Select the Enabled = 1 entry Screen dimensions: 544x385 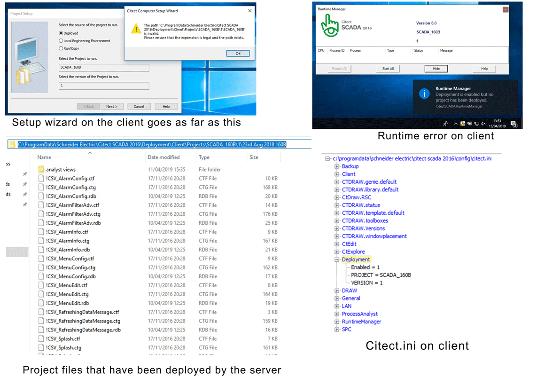click(x=365, y=267)
